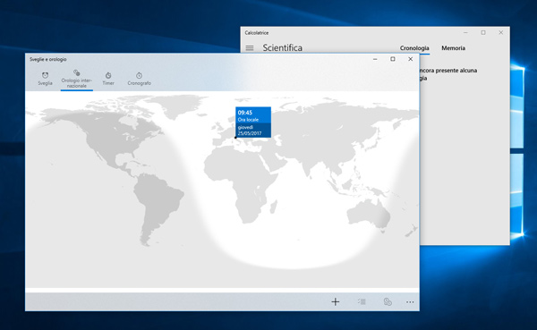Switch to the Cronologia tab
This screenshot has width=537, height=330.
tap(414, 48)
